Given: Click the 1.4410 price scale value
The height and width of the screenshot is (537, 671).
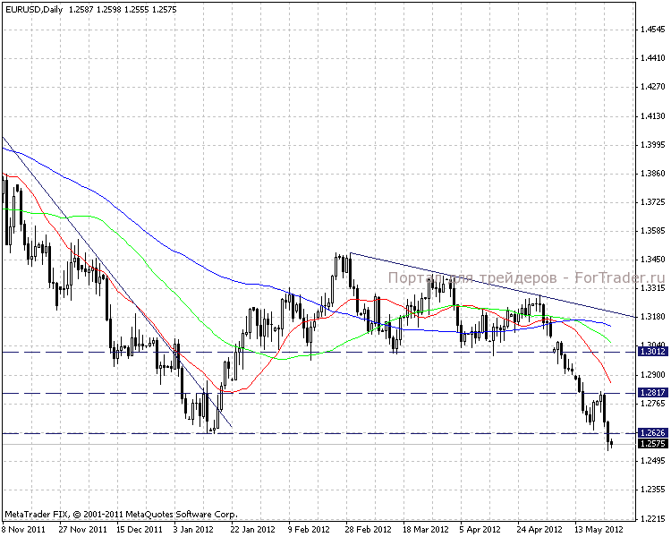Looking at the screenshot, I should (x=653, y=58).
